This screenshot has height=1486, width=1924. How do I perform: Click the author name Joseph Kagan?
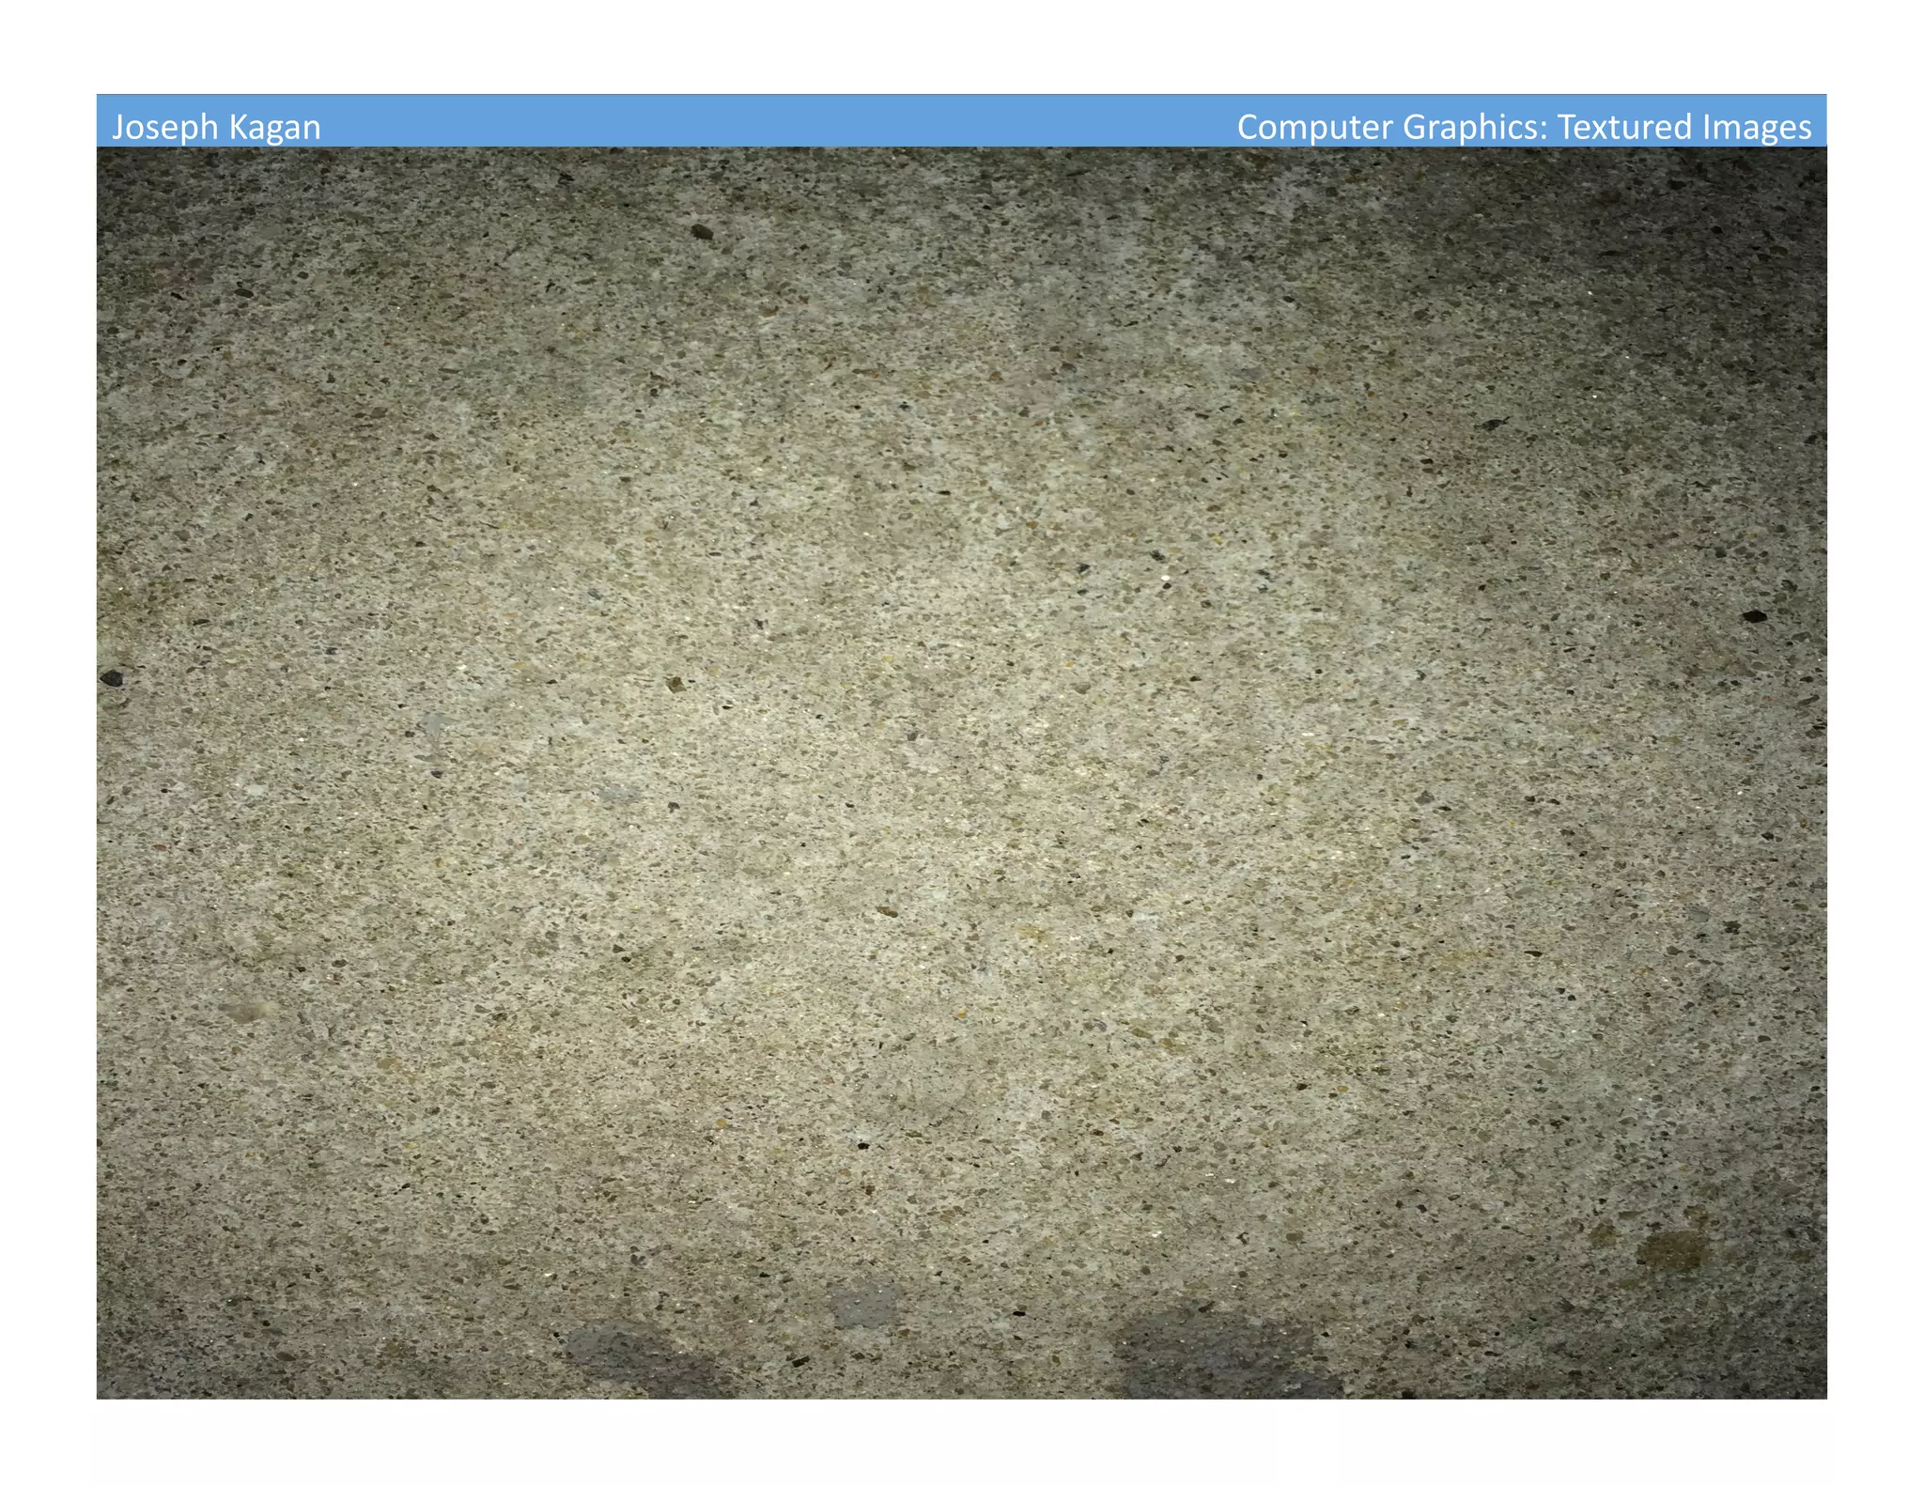pyautogui.click(x=216, y=127)
